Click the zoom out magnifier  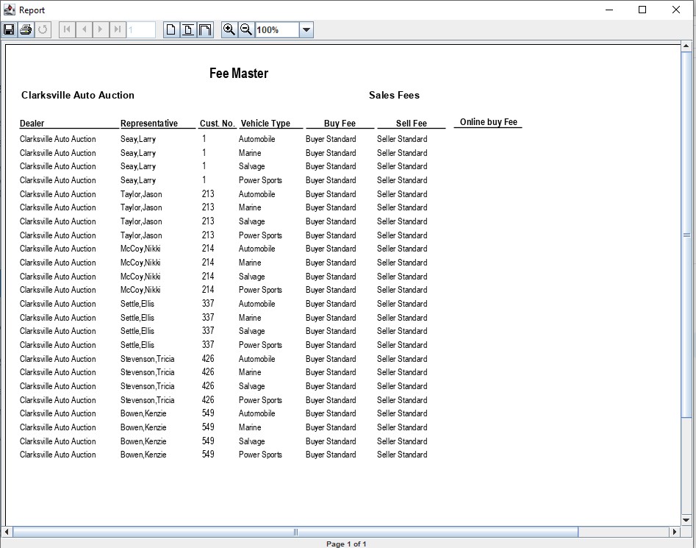coord(246,29)
